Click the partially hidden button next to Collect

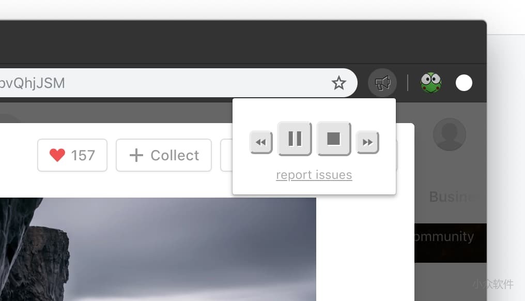click(x=227, y=155)
